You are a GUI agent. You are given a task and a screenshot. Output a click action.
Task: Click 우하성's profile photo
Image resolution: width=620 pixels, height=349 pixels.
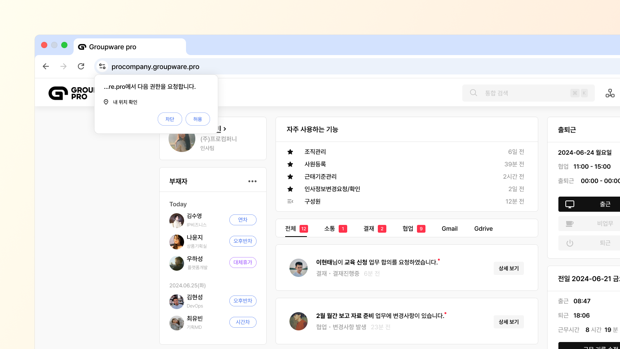point(177,263)
